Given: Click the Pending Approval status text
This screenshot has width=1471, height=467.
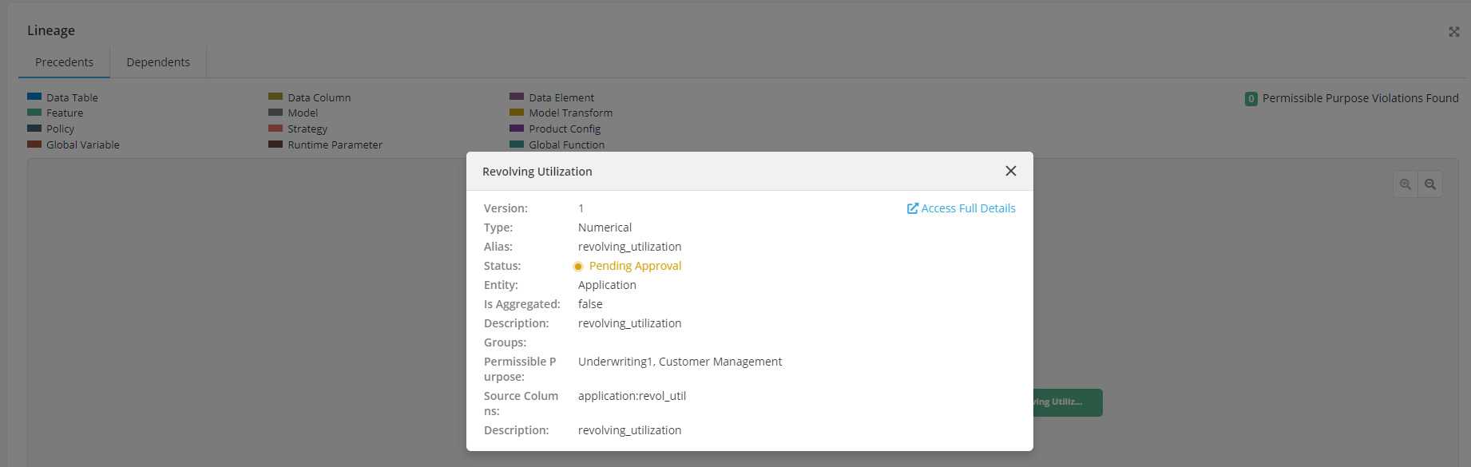Looking at the screenshot, I should pos(635,266).
